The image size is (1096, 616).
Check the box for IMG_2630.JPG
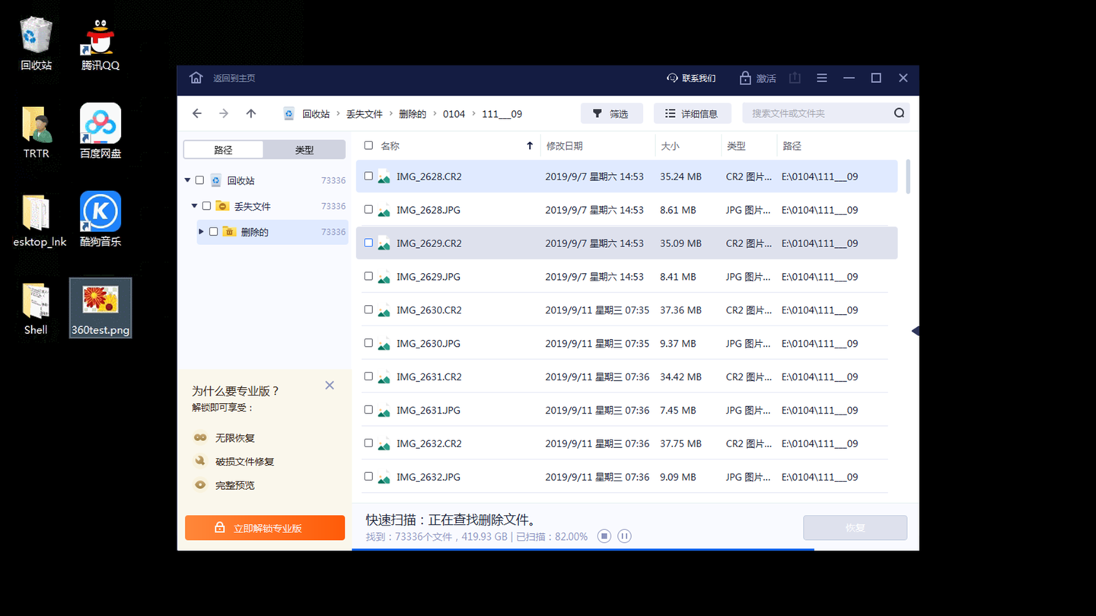[368, 343]
